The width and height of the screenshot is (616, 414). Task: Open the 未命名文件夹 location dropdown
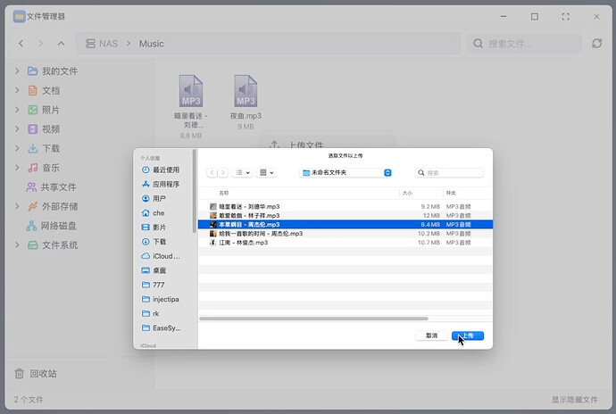coord(346,172)
